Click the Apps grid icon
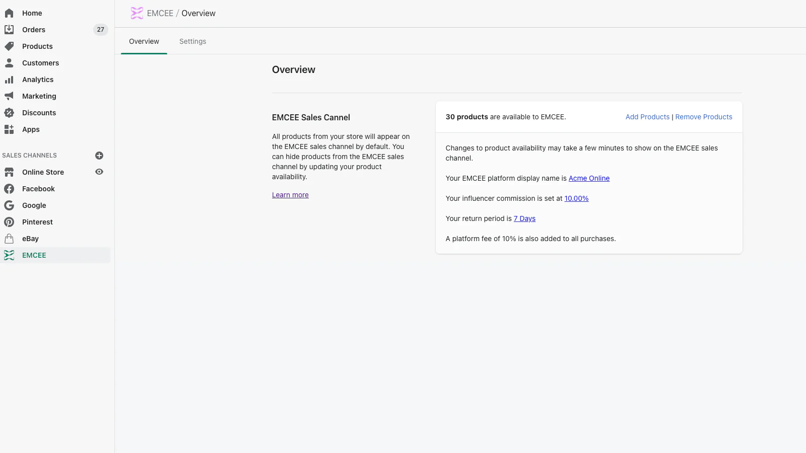The image size is (806, 453). point(9,129)
